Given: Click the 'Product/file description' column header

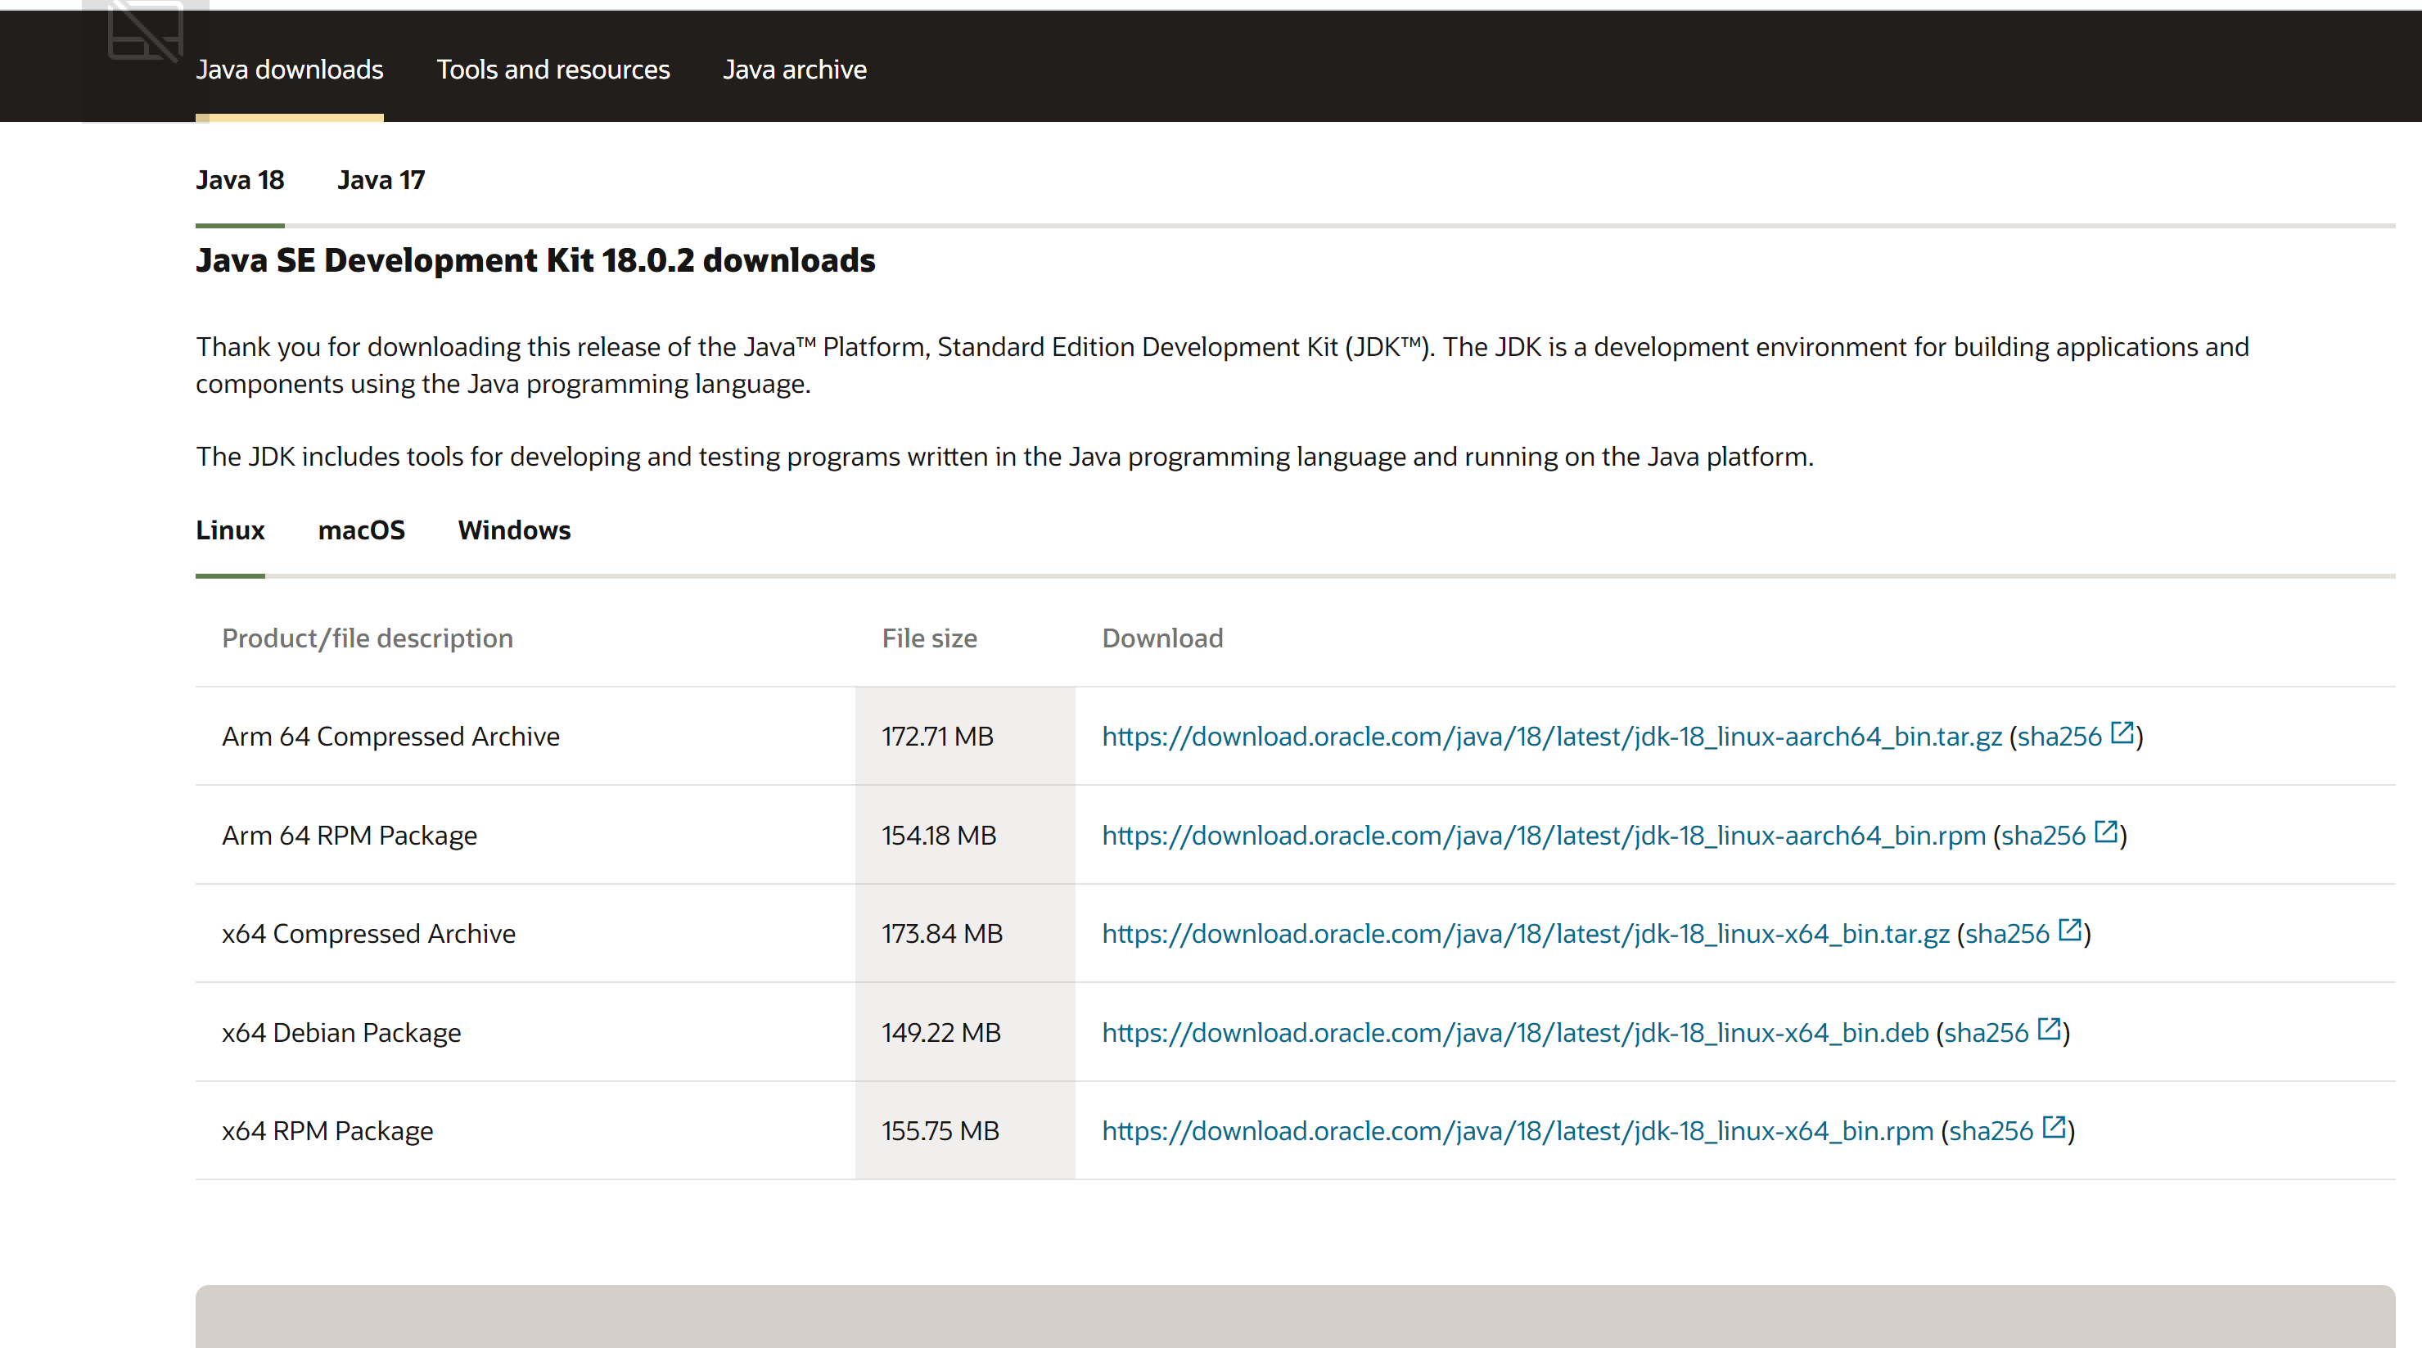Looking at the screenshot, I should coord(368,638).
